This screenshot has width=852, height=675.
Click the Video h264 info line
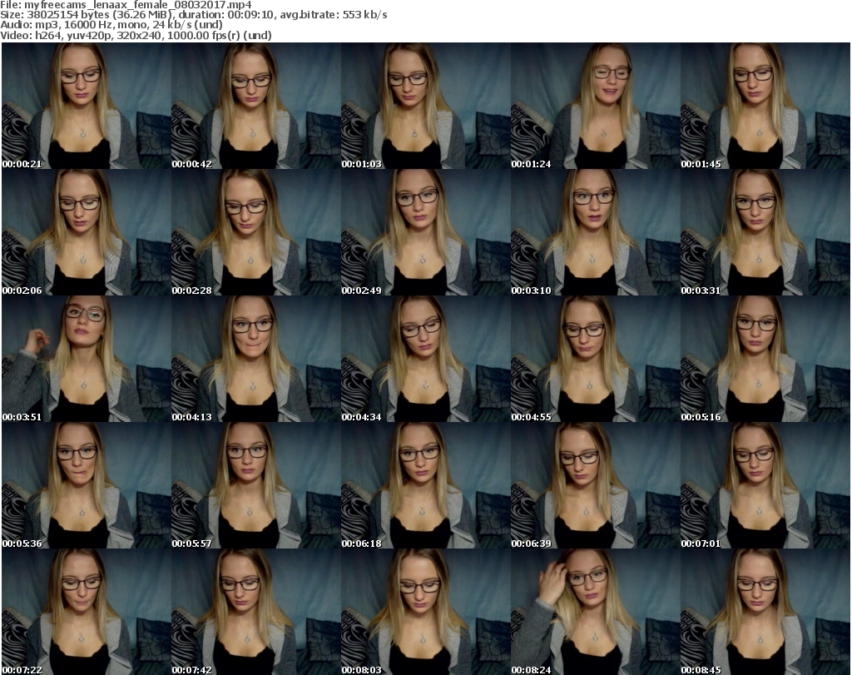136,35
